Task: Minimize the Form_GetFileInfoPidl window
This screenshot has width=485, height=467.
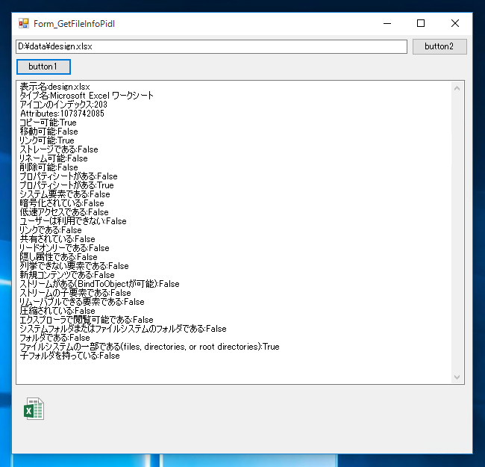Action: [387, 23]
